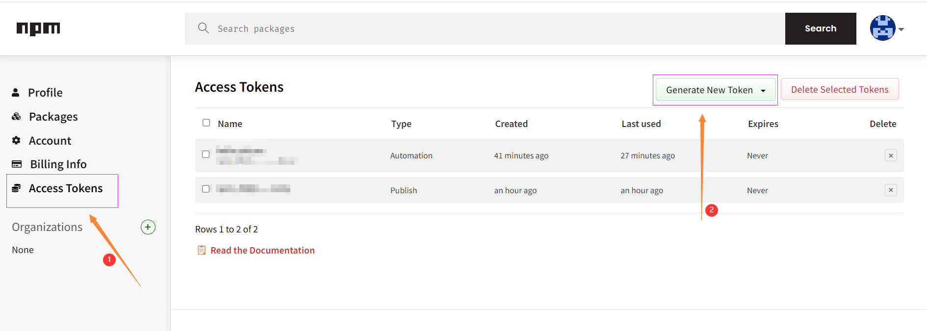The image size is (927, 331).
Task: Click the Read the Documentation clipboard icon
Action: [x=201, y=250]
